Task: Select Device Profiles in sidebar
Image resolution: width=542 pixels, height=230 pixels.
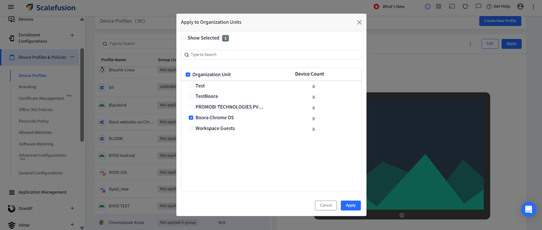Action: pos(32,75)
